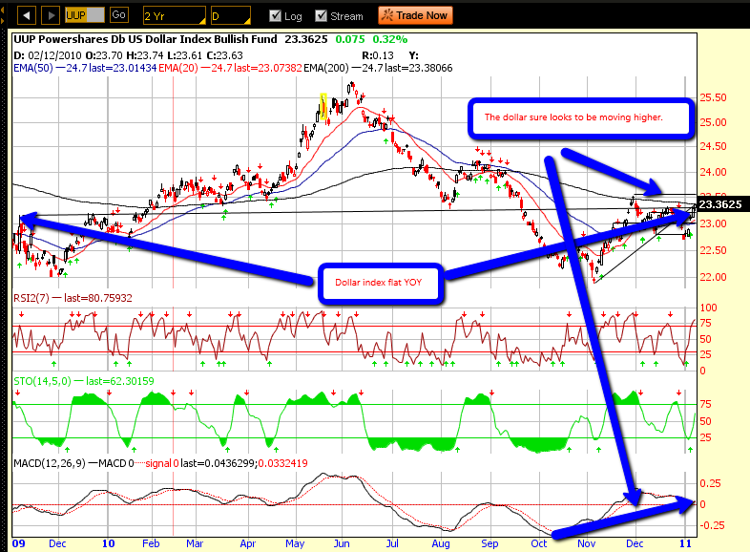This screenshot has width=750, height=552.
Task: Open the 2 Yr time range dropdown
Action: 175,16
